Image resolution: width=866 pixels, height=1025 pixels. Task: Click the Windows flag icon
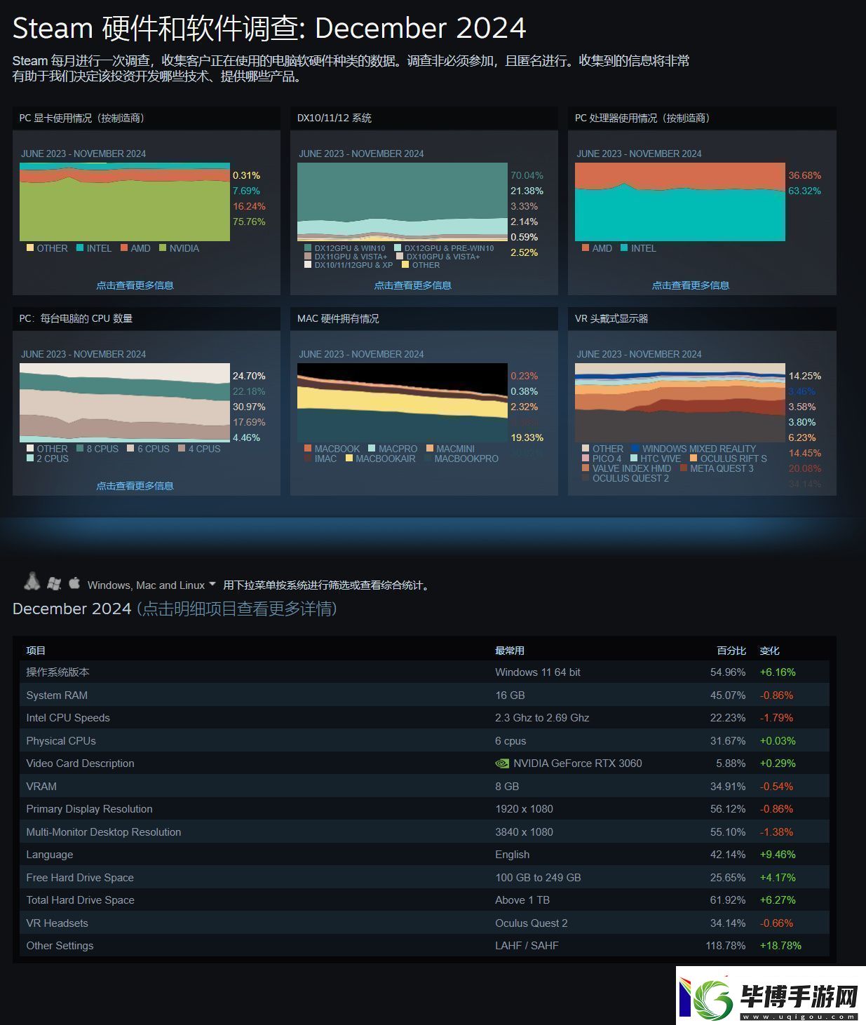point(54,583)
